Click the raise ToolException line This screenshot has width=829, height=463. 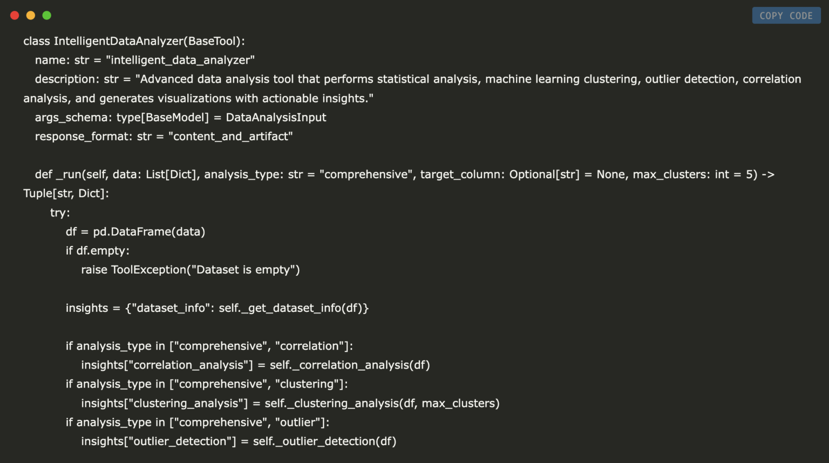point(190,269)
